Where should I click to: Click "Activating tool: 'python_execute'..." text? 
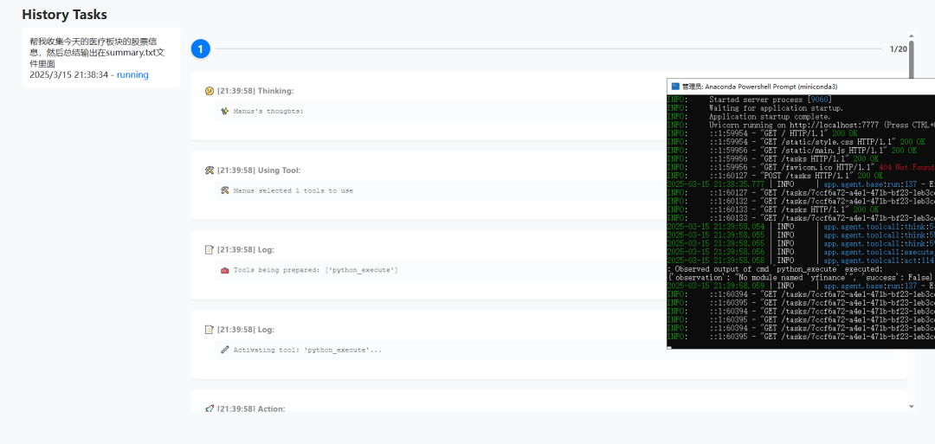coord(307,350)
